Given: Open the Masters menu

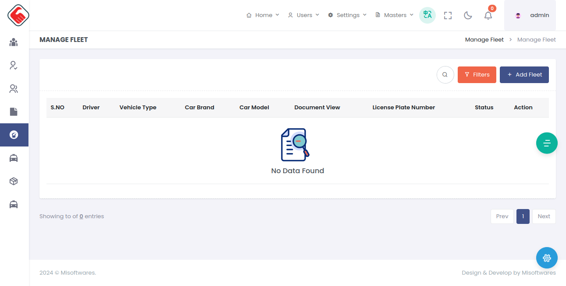Looking at the screenshot, I should 395,15.
